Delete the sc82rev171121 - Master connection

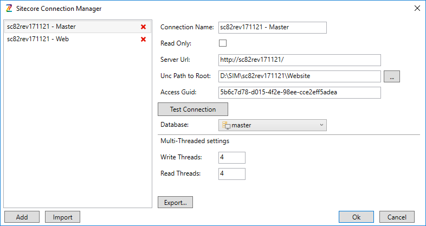(144, 27)
